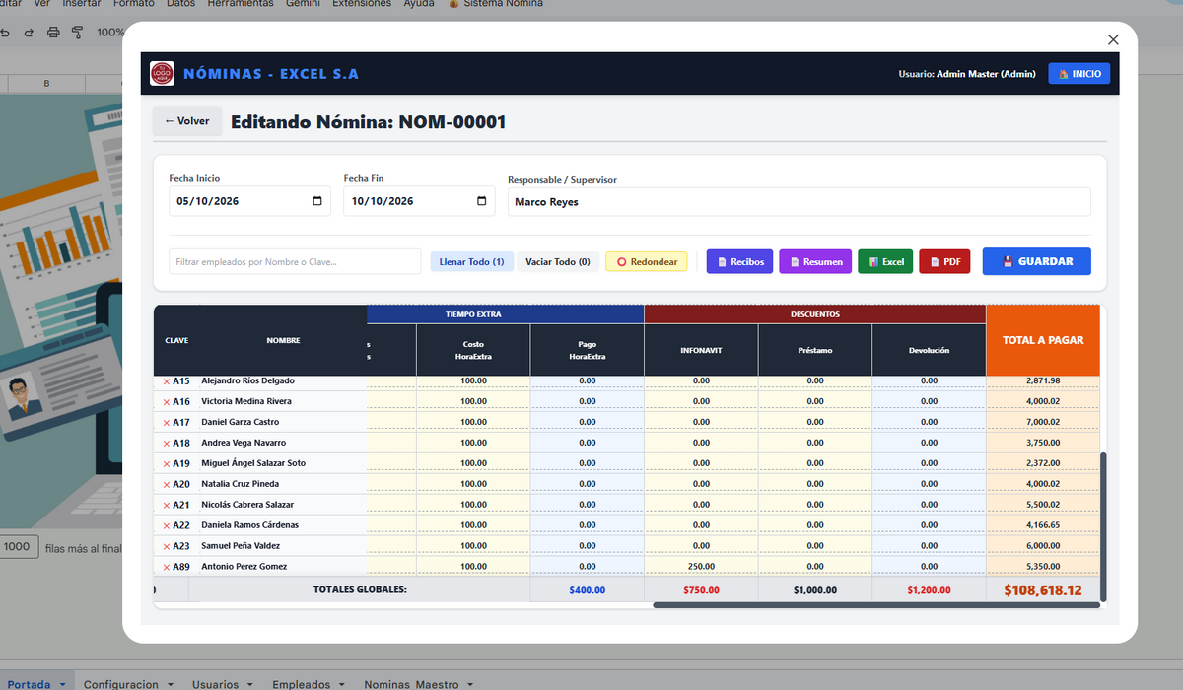Remove employee A89 with the red X
Viewport: 1183px width, 690px height.
point(166,568)
